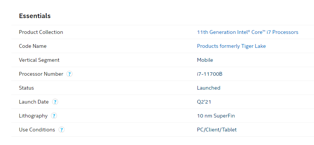The width and height of the screenshot is (314, 145).
Task: Select the 10 nm SuperFin value
Action: (x=216, y=116)
